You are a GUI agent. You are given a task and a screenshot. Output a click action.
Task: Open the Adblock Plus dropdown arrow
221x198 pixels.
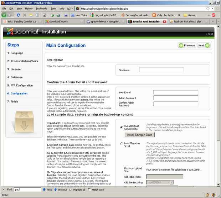point(219,15)
